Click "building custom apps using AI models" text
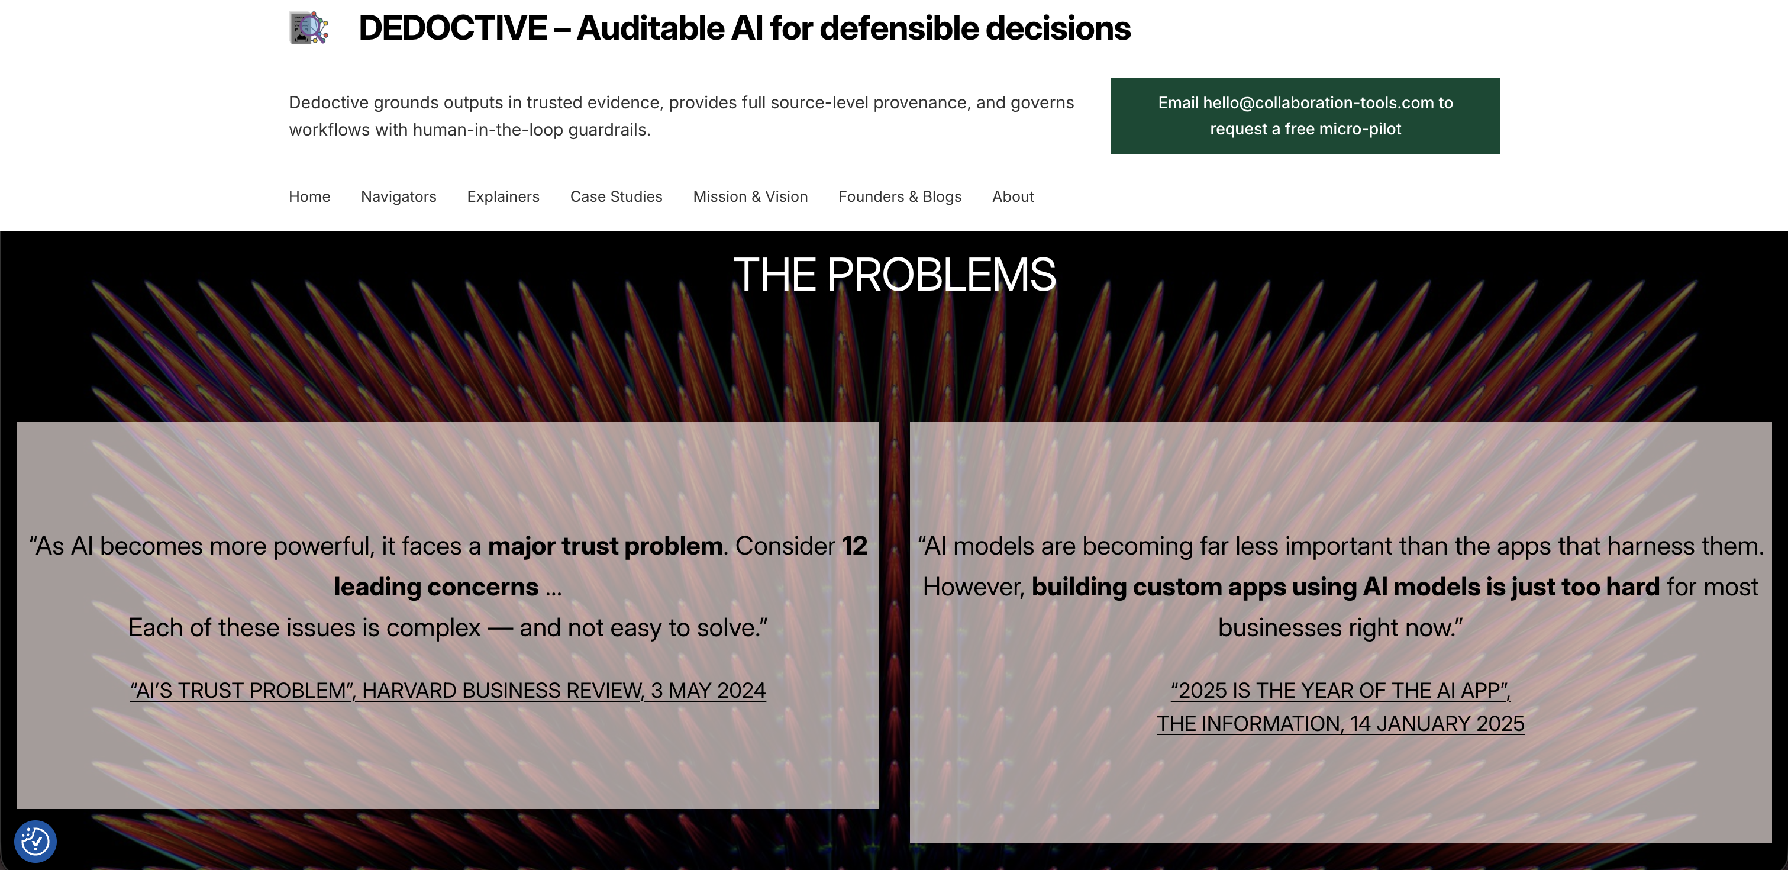1788x870 pixels. coord(1256,587)
